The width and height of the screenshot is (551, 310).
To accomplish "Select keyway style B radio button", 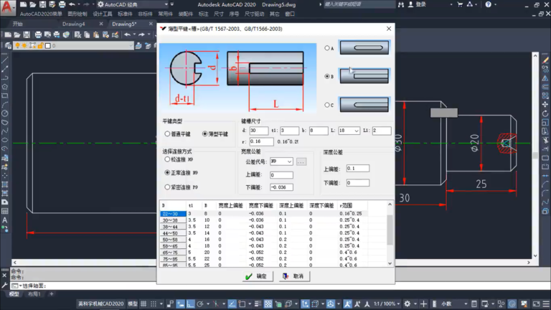I will point(327,76).
